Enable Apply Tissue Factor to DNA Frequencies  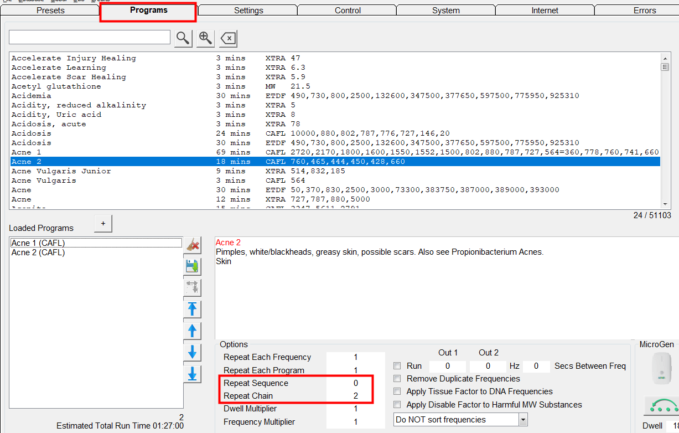click(x=397, y=391)
